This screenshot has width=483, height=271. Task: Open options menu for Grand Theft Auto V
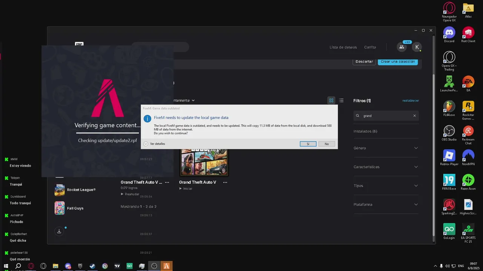tap(225, 182)
